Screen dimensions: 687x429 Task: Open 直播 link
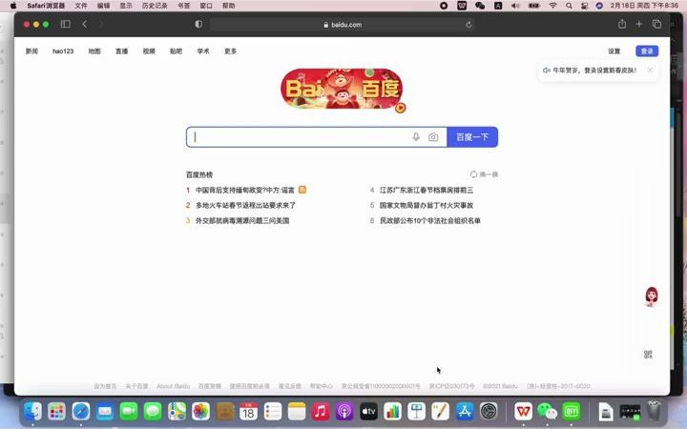(121, 51)
